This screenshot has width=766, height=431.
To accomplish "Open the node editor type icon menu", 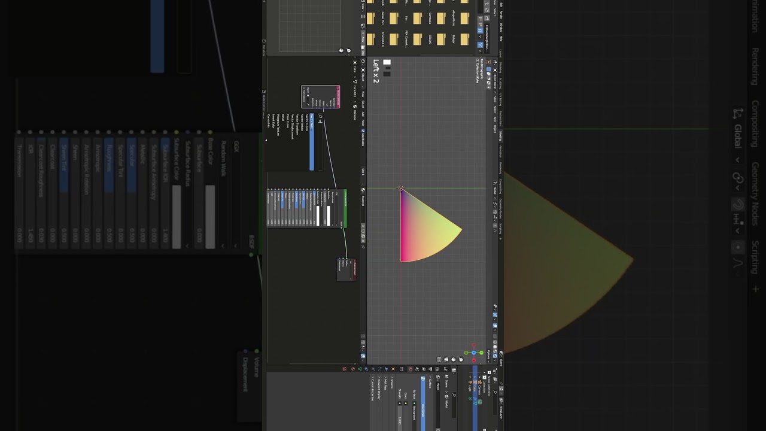I will (363, 62).
